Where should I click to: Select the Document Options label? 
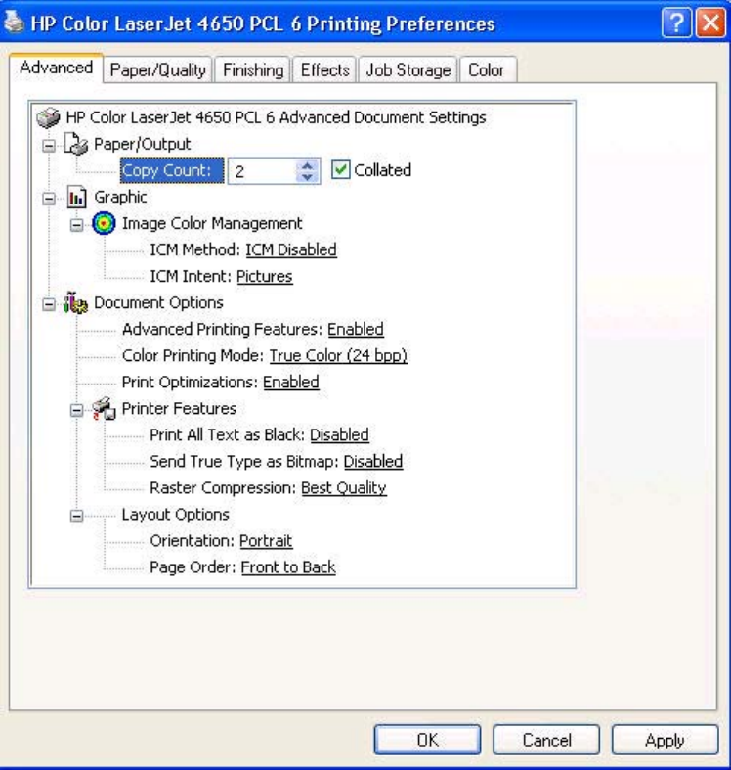[158, 303]
